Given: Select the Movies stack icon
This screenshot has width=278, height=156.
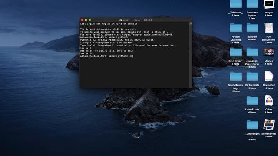Looking at the screenshot, I should point(269,52).
